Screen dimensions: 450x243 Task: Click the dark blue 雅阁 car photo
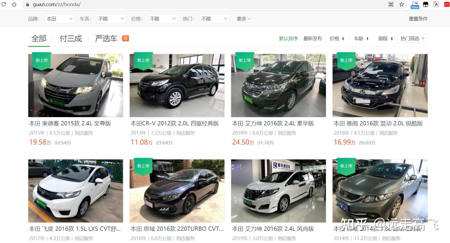click(380, 85)
